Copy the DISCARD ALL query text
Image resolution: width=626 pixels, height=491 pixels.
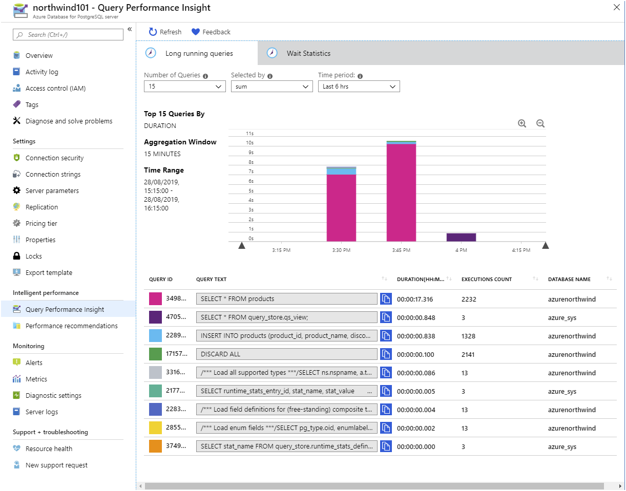coord(386,354)
